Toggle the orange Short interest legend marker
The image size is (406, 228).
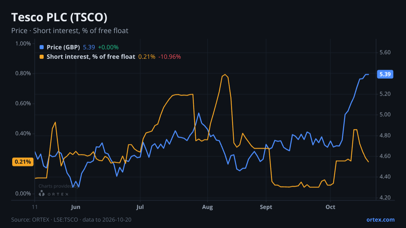click(42, 57)
